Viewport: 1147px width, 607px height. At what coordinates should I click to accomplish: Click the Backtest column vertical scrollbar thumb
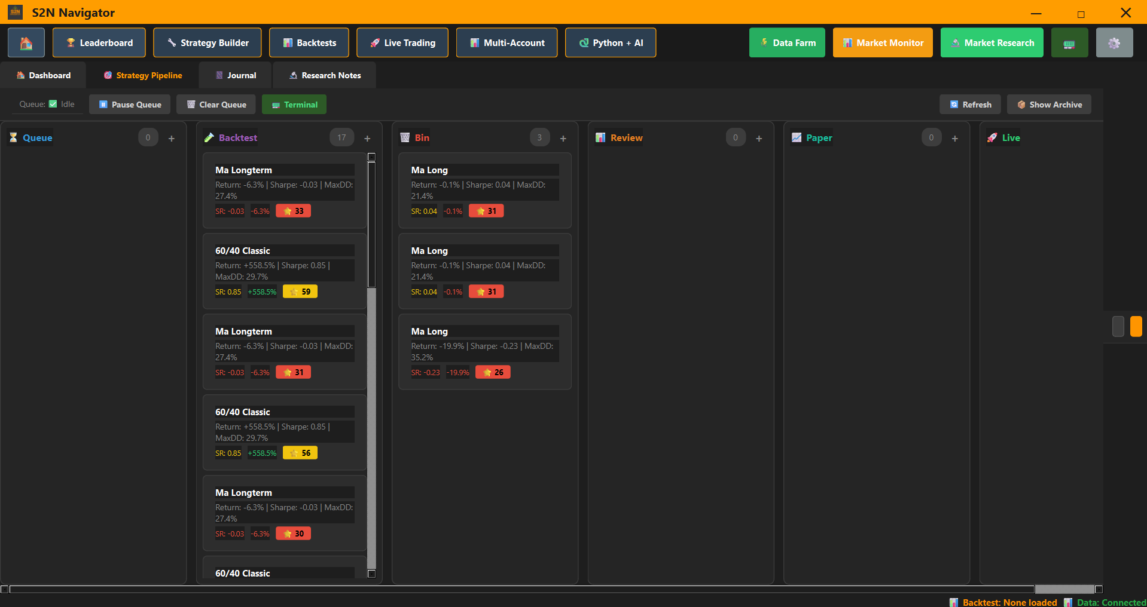tap(371, 225)
